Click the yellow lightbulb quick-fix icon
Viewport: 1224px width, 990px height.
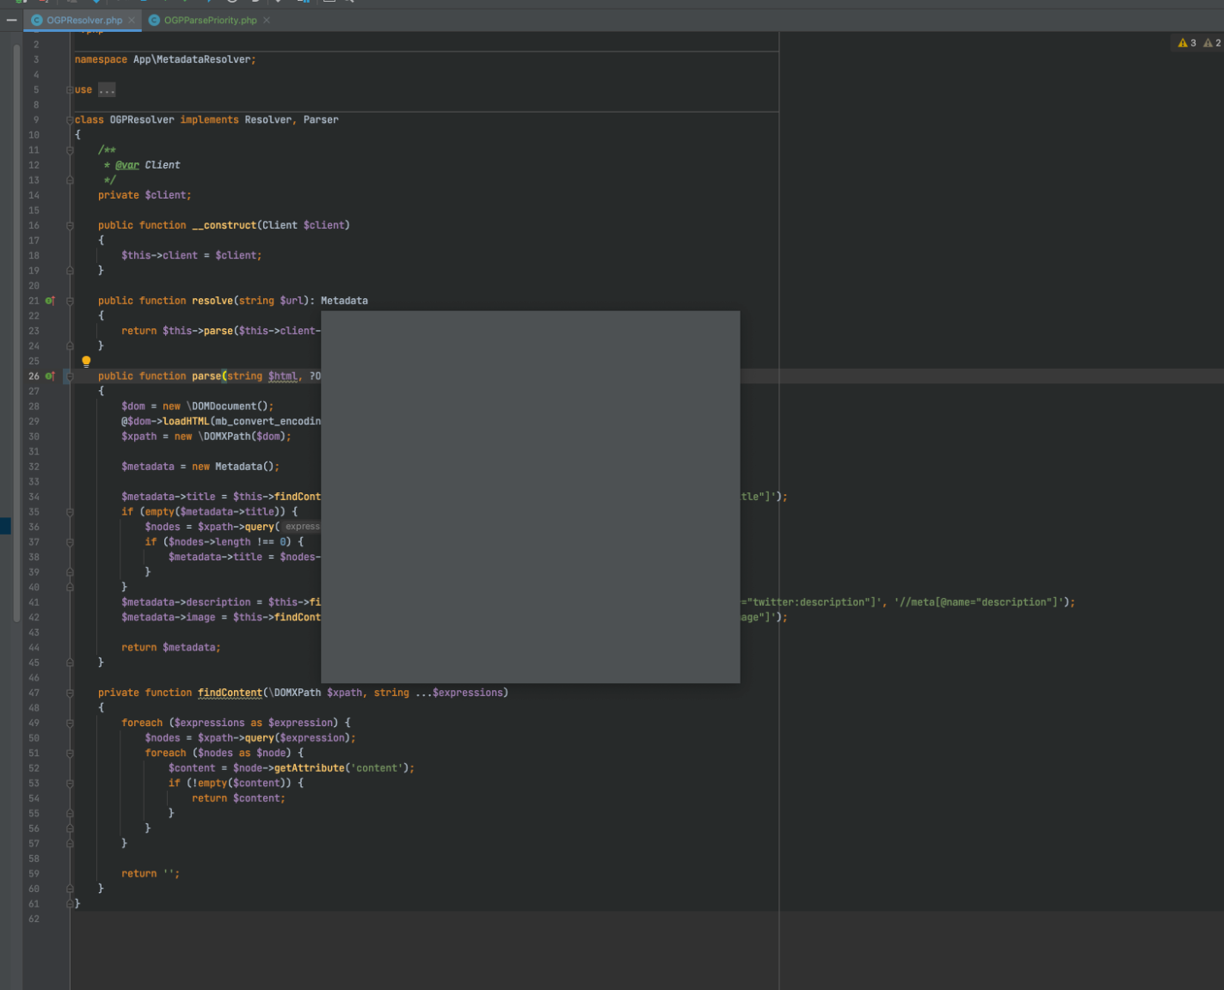pos(86,362)
